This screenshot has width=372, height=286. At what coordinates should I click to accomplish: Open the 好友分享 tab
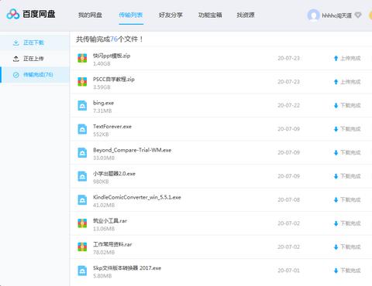pos(170,15)
